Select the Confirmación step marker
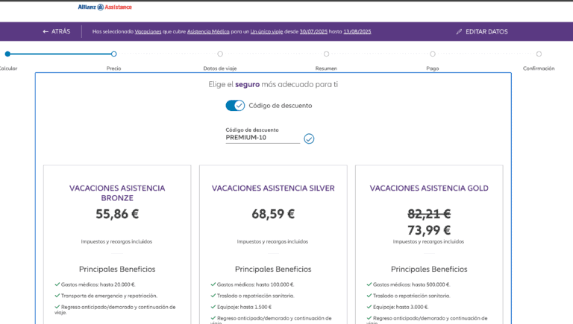 tap(539, 54)
